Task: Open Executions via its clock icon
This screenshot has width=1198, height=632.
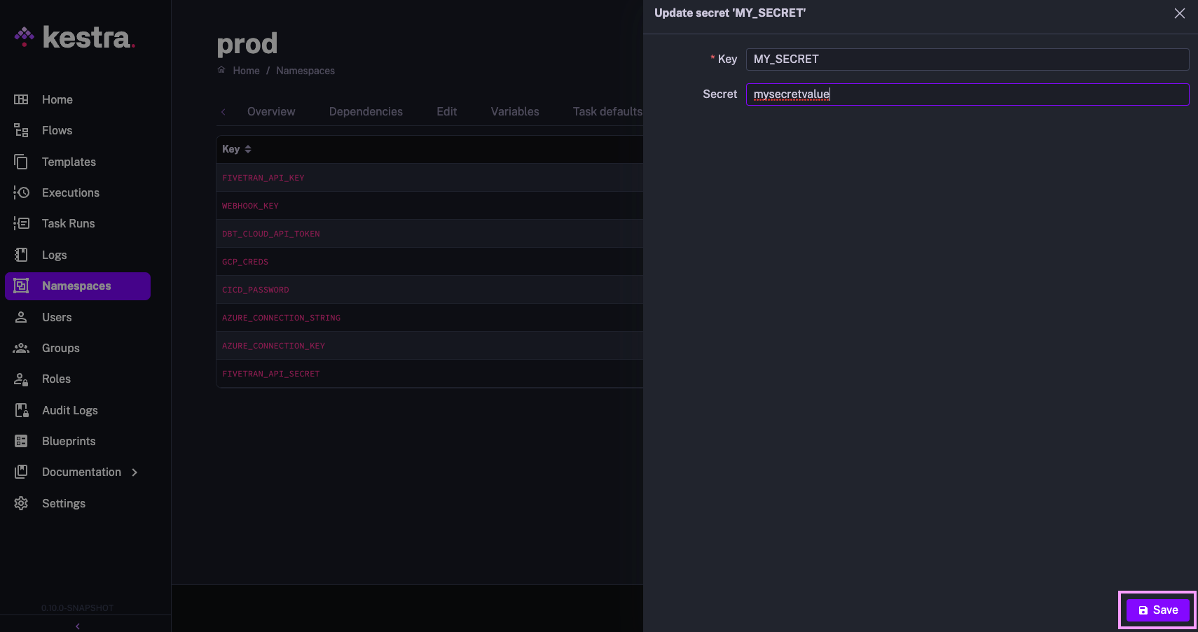Action: pos(21,192)
